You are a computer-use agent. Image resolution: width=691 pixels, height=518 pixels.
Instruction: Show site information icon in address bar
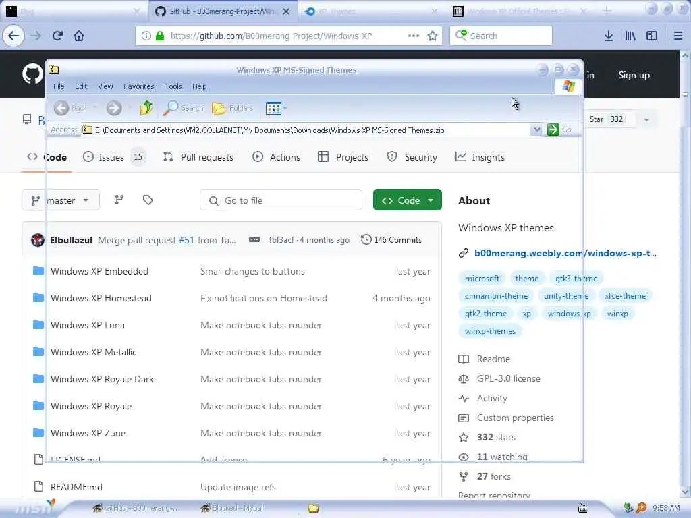(x=146, y=36)
